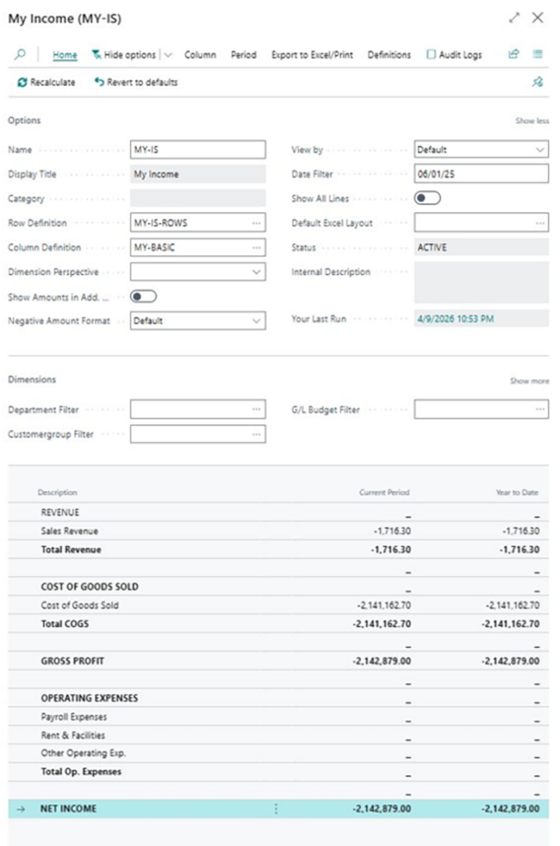
Task: Select the Cost of Goods Sold detail row
Action: coord(278,606)
